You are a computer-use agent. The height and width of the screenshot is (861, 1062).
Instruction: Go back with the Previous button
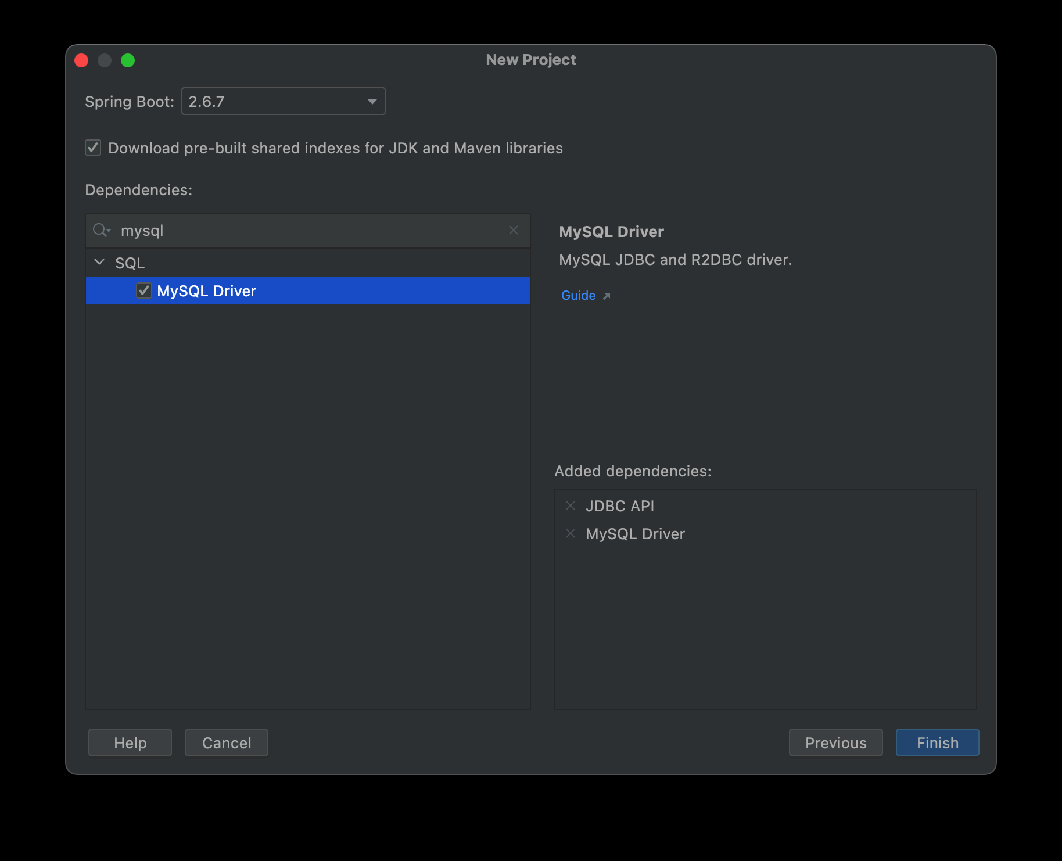[835, 742]
